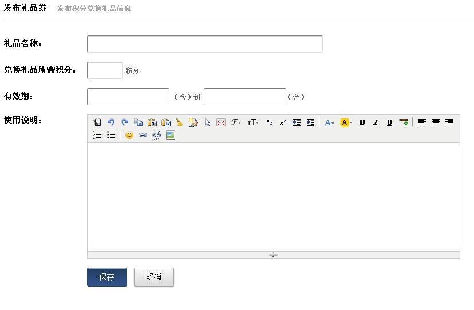Click the paste from Word icon
474x310 pixels.
166,122
